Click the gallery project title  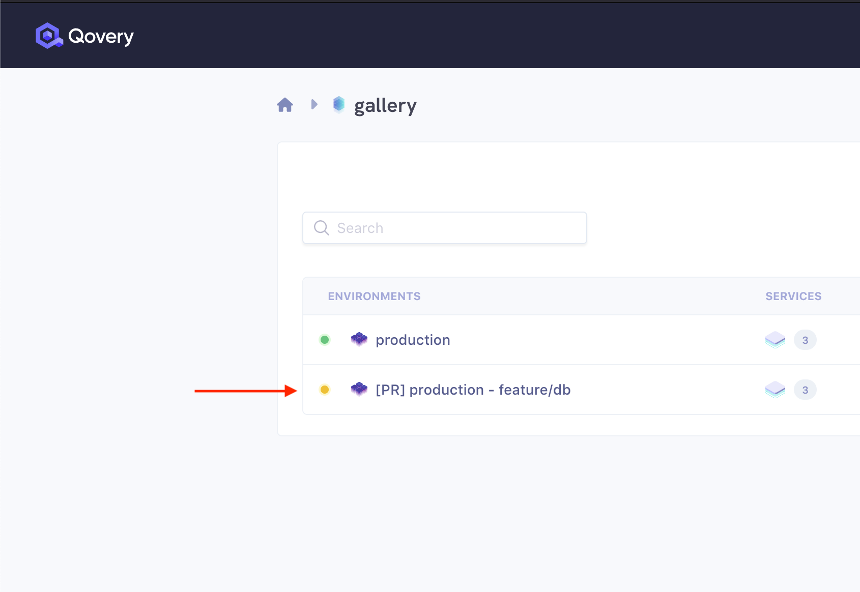click(385, 106)
